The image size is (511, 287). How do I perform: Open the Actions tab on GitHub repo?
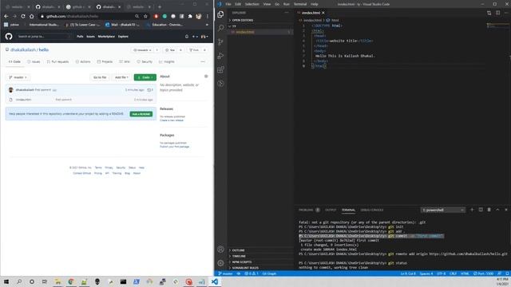tap(83, 61)
